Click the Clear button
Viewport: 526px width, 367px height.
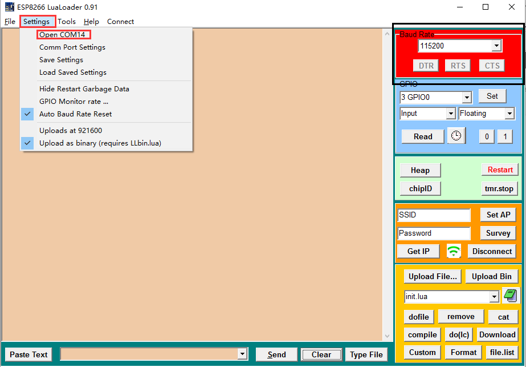pos(321,354)
